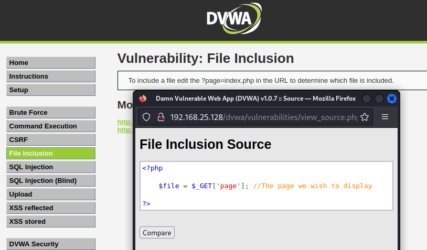Go to the SQL Injection page
The image size is (427, 250).
(x=51, y=167)
